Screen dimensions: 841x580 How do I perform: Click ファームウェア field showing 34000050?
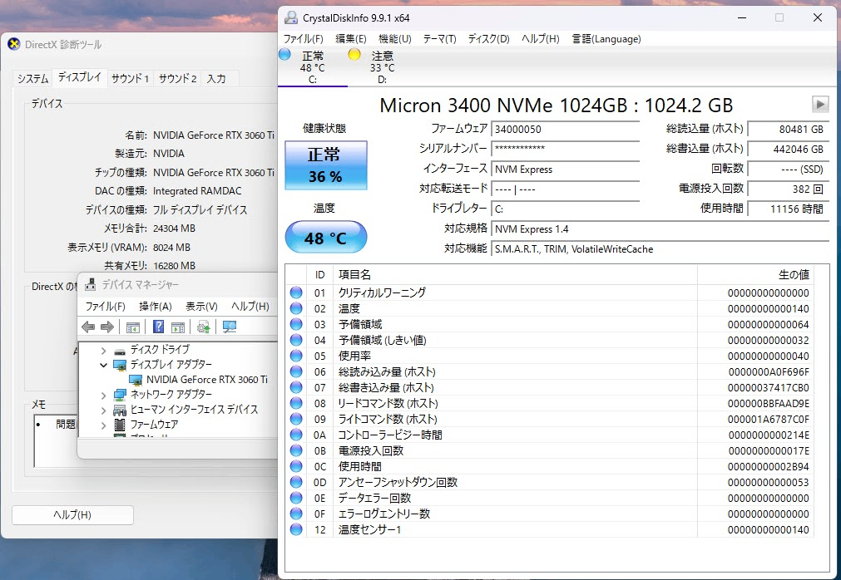[x=566, y=129]
